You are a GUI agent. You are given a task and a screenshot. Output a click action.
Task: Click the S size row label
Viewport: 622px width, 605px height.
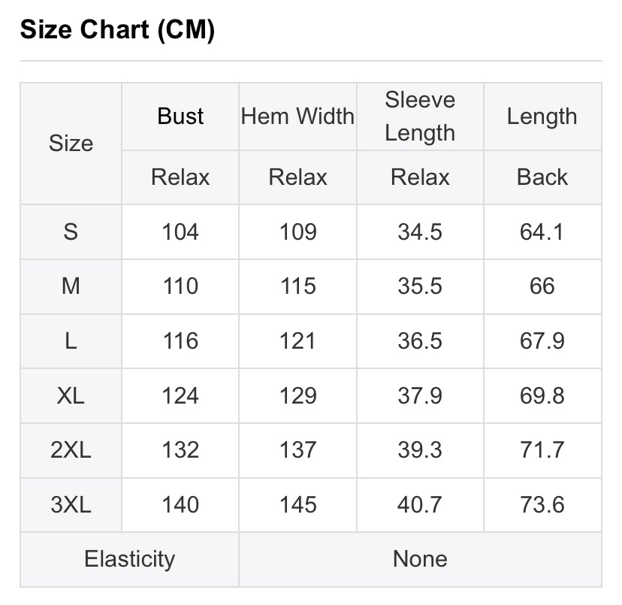click(x=71, y=231)
